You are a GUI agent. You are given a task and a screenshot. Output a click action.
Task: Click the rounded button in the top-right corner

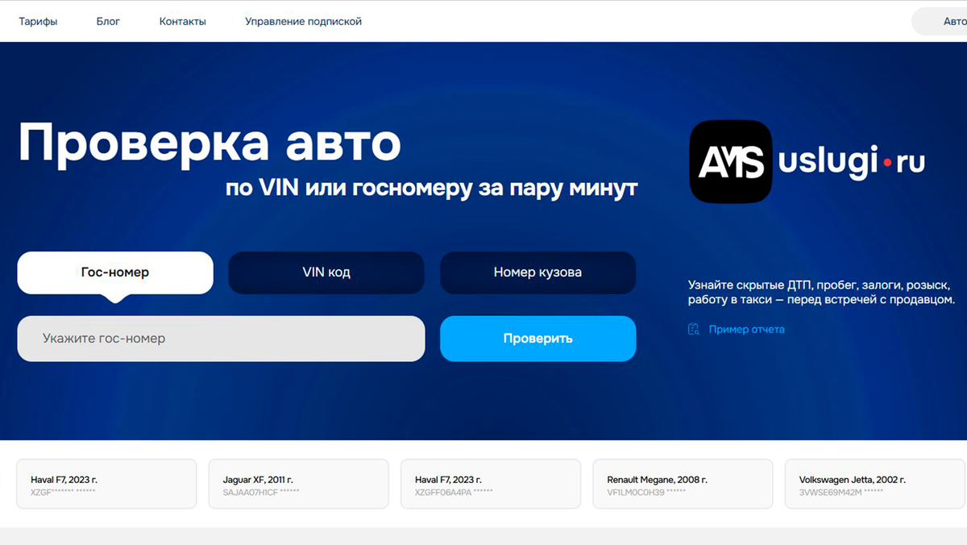[951, 21]
